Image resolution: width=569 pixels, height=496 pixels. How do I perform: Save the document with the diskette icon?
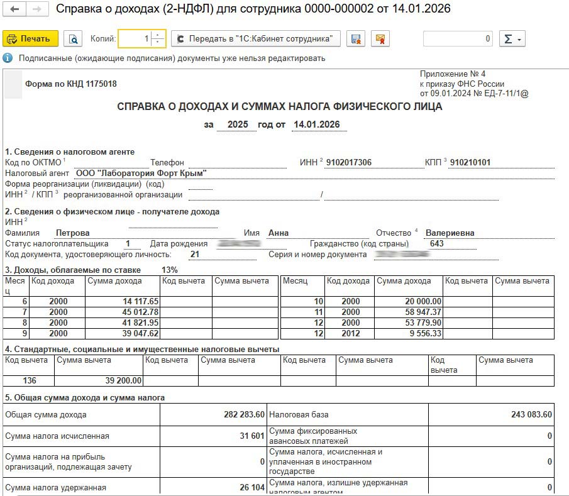tap(356, 39)
